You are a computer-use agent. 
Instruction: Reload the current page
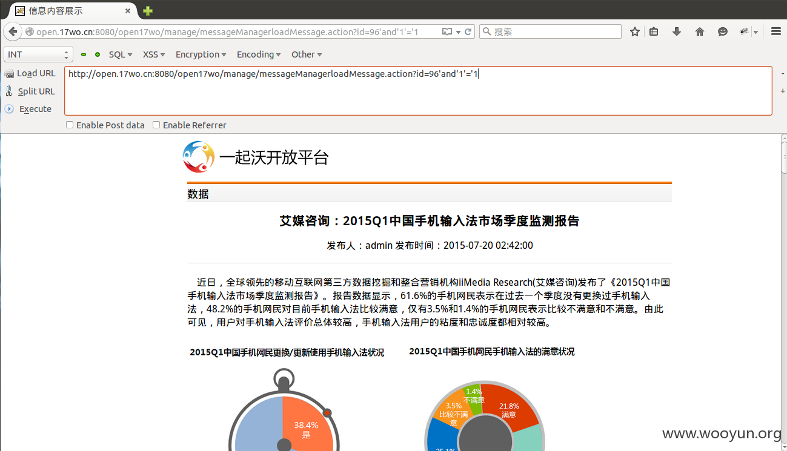[x=468, y=31]
